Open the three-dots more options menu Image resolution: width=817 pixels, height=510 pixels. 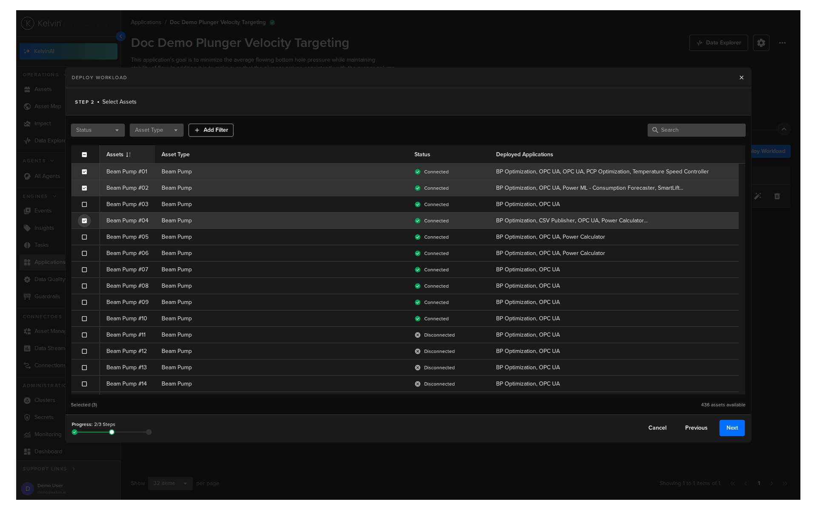(x=782, y=43)
